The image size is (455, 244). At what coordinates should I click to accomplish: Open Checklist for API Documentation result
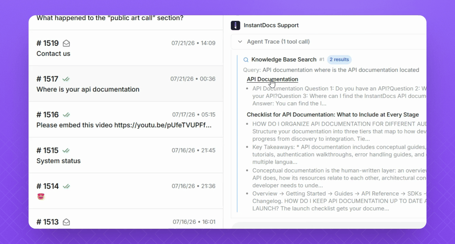[x=333, y=115]
